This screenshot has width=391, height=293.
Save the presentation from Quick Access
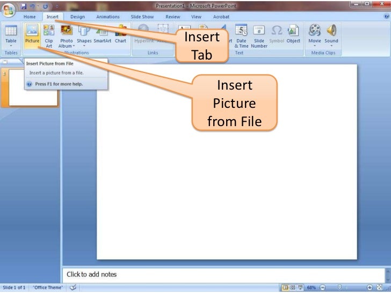pyautogui.click(x=24, y=6)
